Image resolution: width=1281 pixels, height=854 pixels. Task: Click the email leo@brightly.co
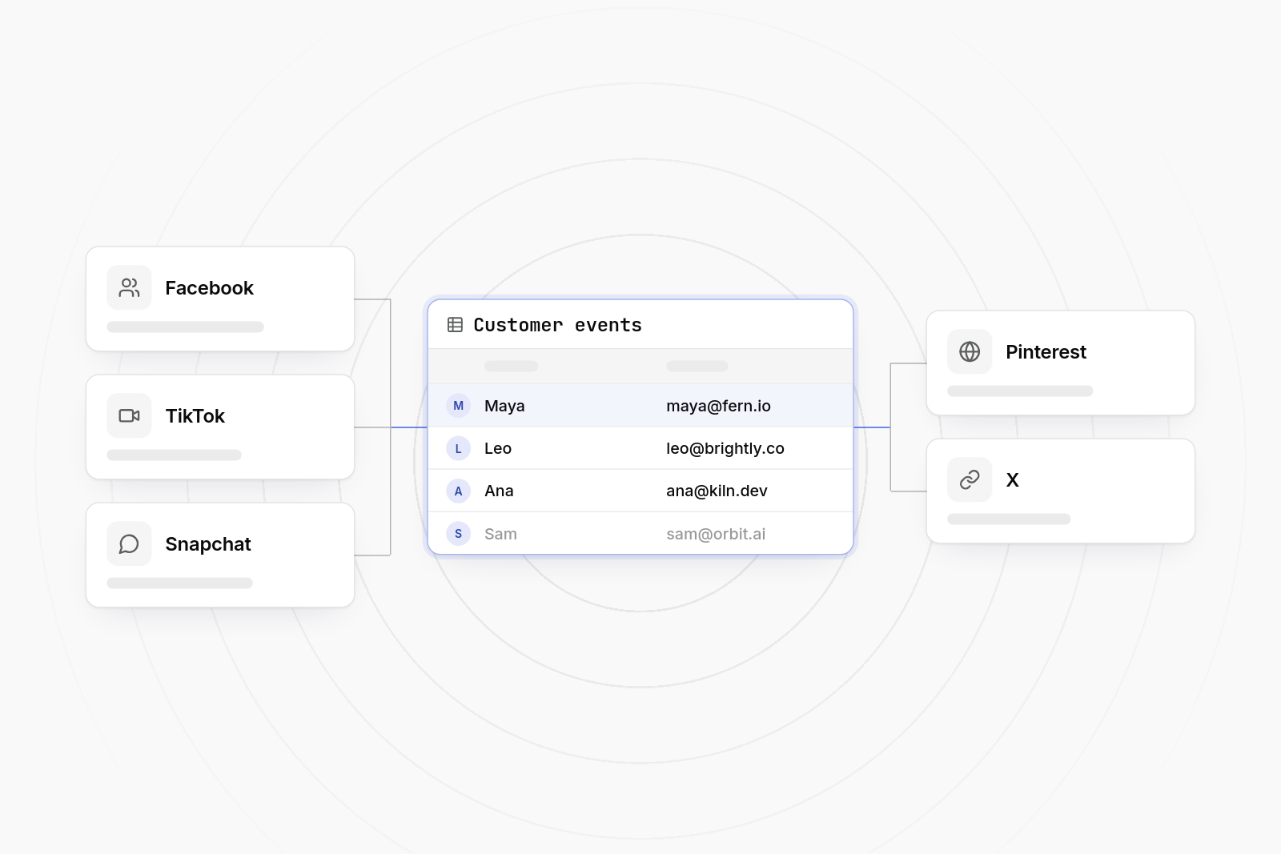(x=725, y=448)
